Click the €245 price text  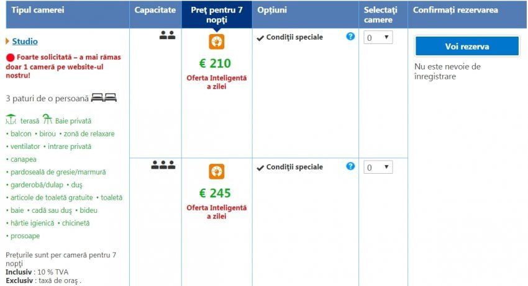click(215, 193)
